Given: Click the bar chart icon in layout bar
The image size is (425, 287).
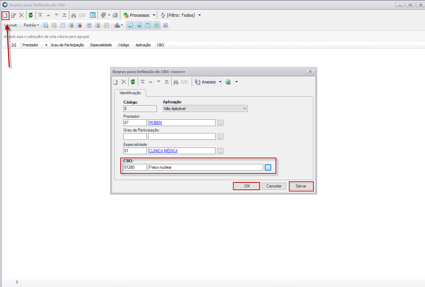Looking at the screenshot, I should point(117,25).
